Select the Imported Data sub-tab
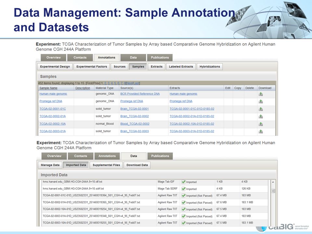This screenshot has height=234, width=312. 76,165
